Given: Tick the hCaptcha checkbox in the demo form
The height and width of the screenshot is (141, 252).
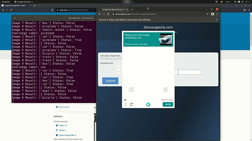Looking at the screenshot, I should pos(119,69).
